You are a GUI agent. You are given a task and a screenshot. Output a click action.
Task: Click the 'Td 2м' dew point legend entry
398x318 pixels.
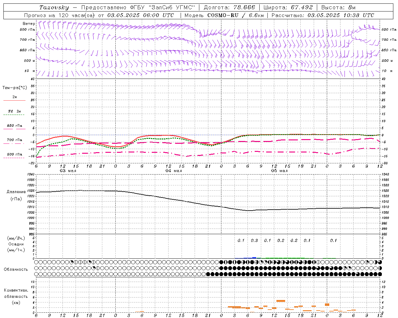tap(15, 111)
